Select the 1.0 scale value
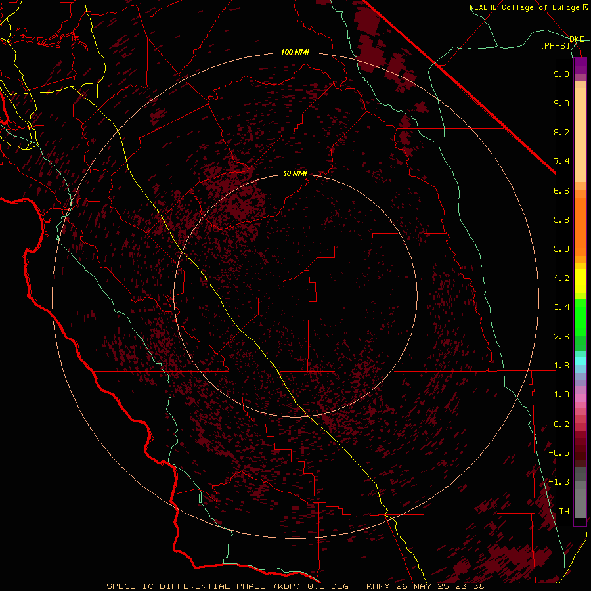591x591 pixels. [x=561, y=395]
